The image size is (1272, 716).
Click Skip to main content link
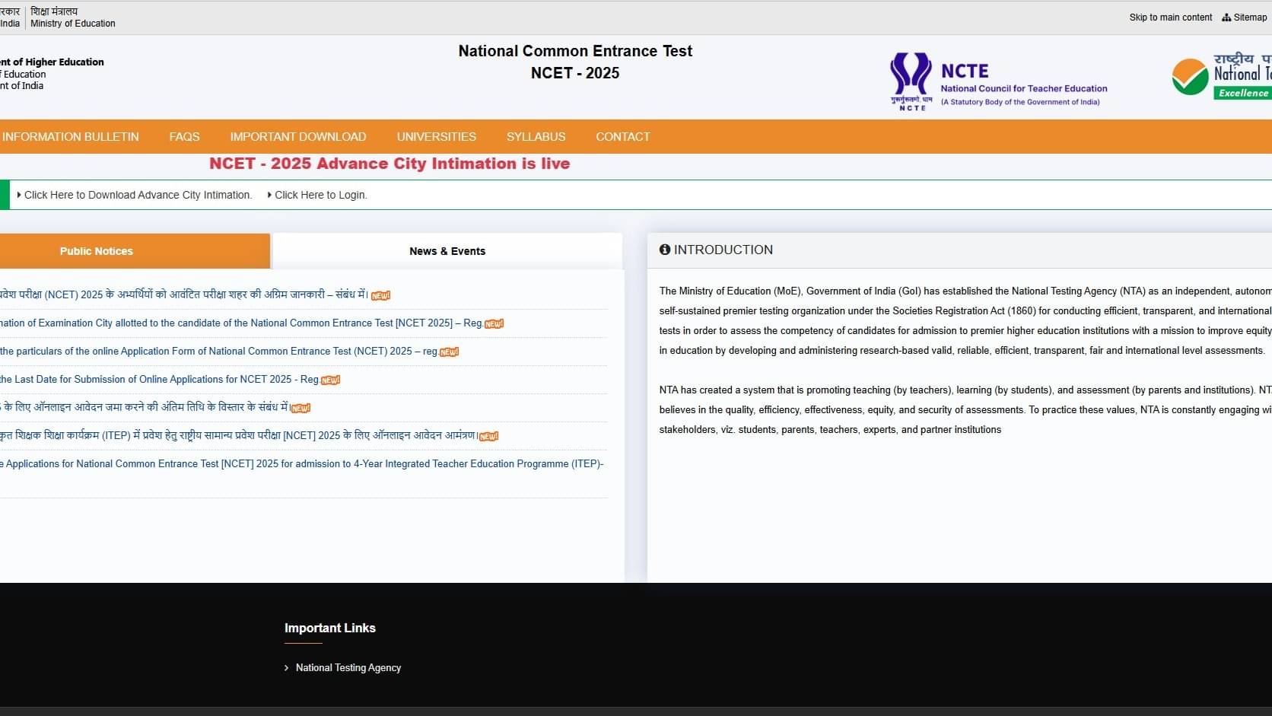click(x=1170, y=18)
